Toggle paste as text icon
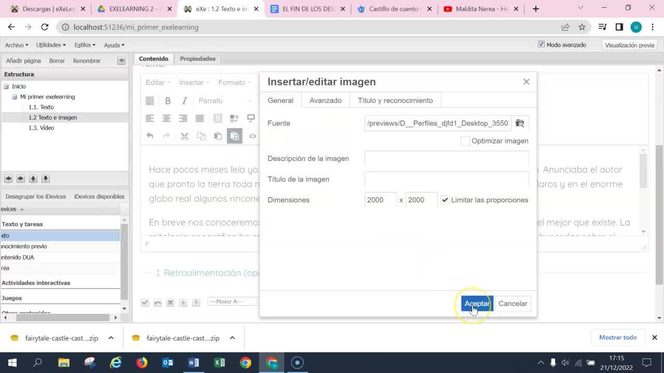 coord(234,136)
